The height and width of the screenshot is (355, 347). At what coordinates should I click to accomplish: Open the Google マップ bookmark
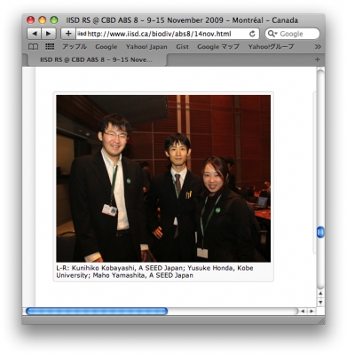[x=218, y=47]
